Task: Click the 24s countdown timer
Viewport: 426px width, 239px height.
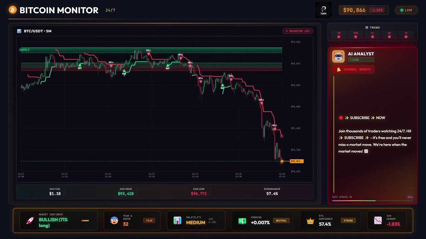Action: [x=410, y=197]
